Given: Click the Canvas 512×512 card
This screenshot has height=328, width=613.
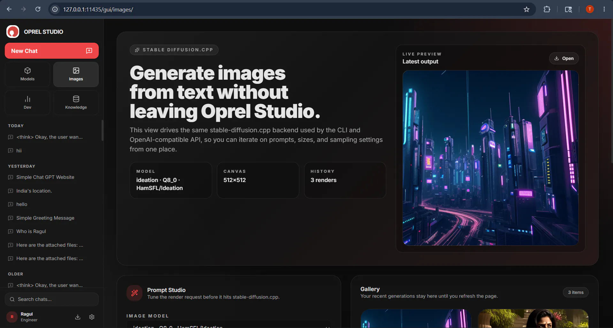Looking at the screenshot, I should (x=258, y=180).
